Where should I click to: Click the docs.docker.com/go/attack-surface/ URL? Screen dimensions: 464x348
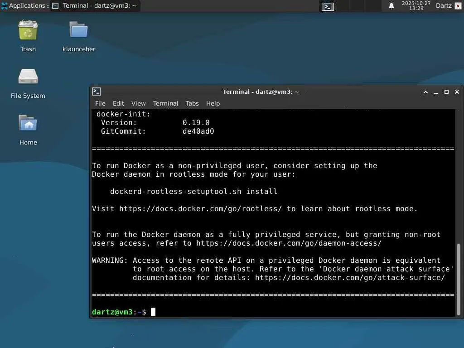pyautogui.click(x=350, y=278)
